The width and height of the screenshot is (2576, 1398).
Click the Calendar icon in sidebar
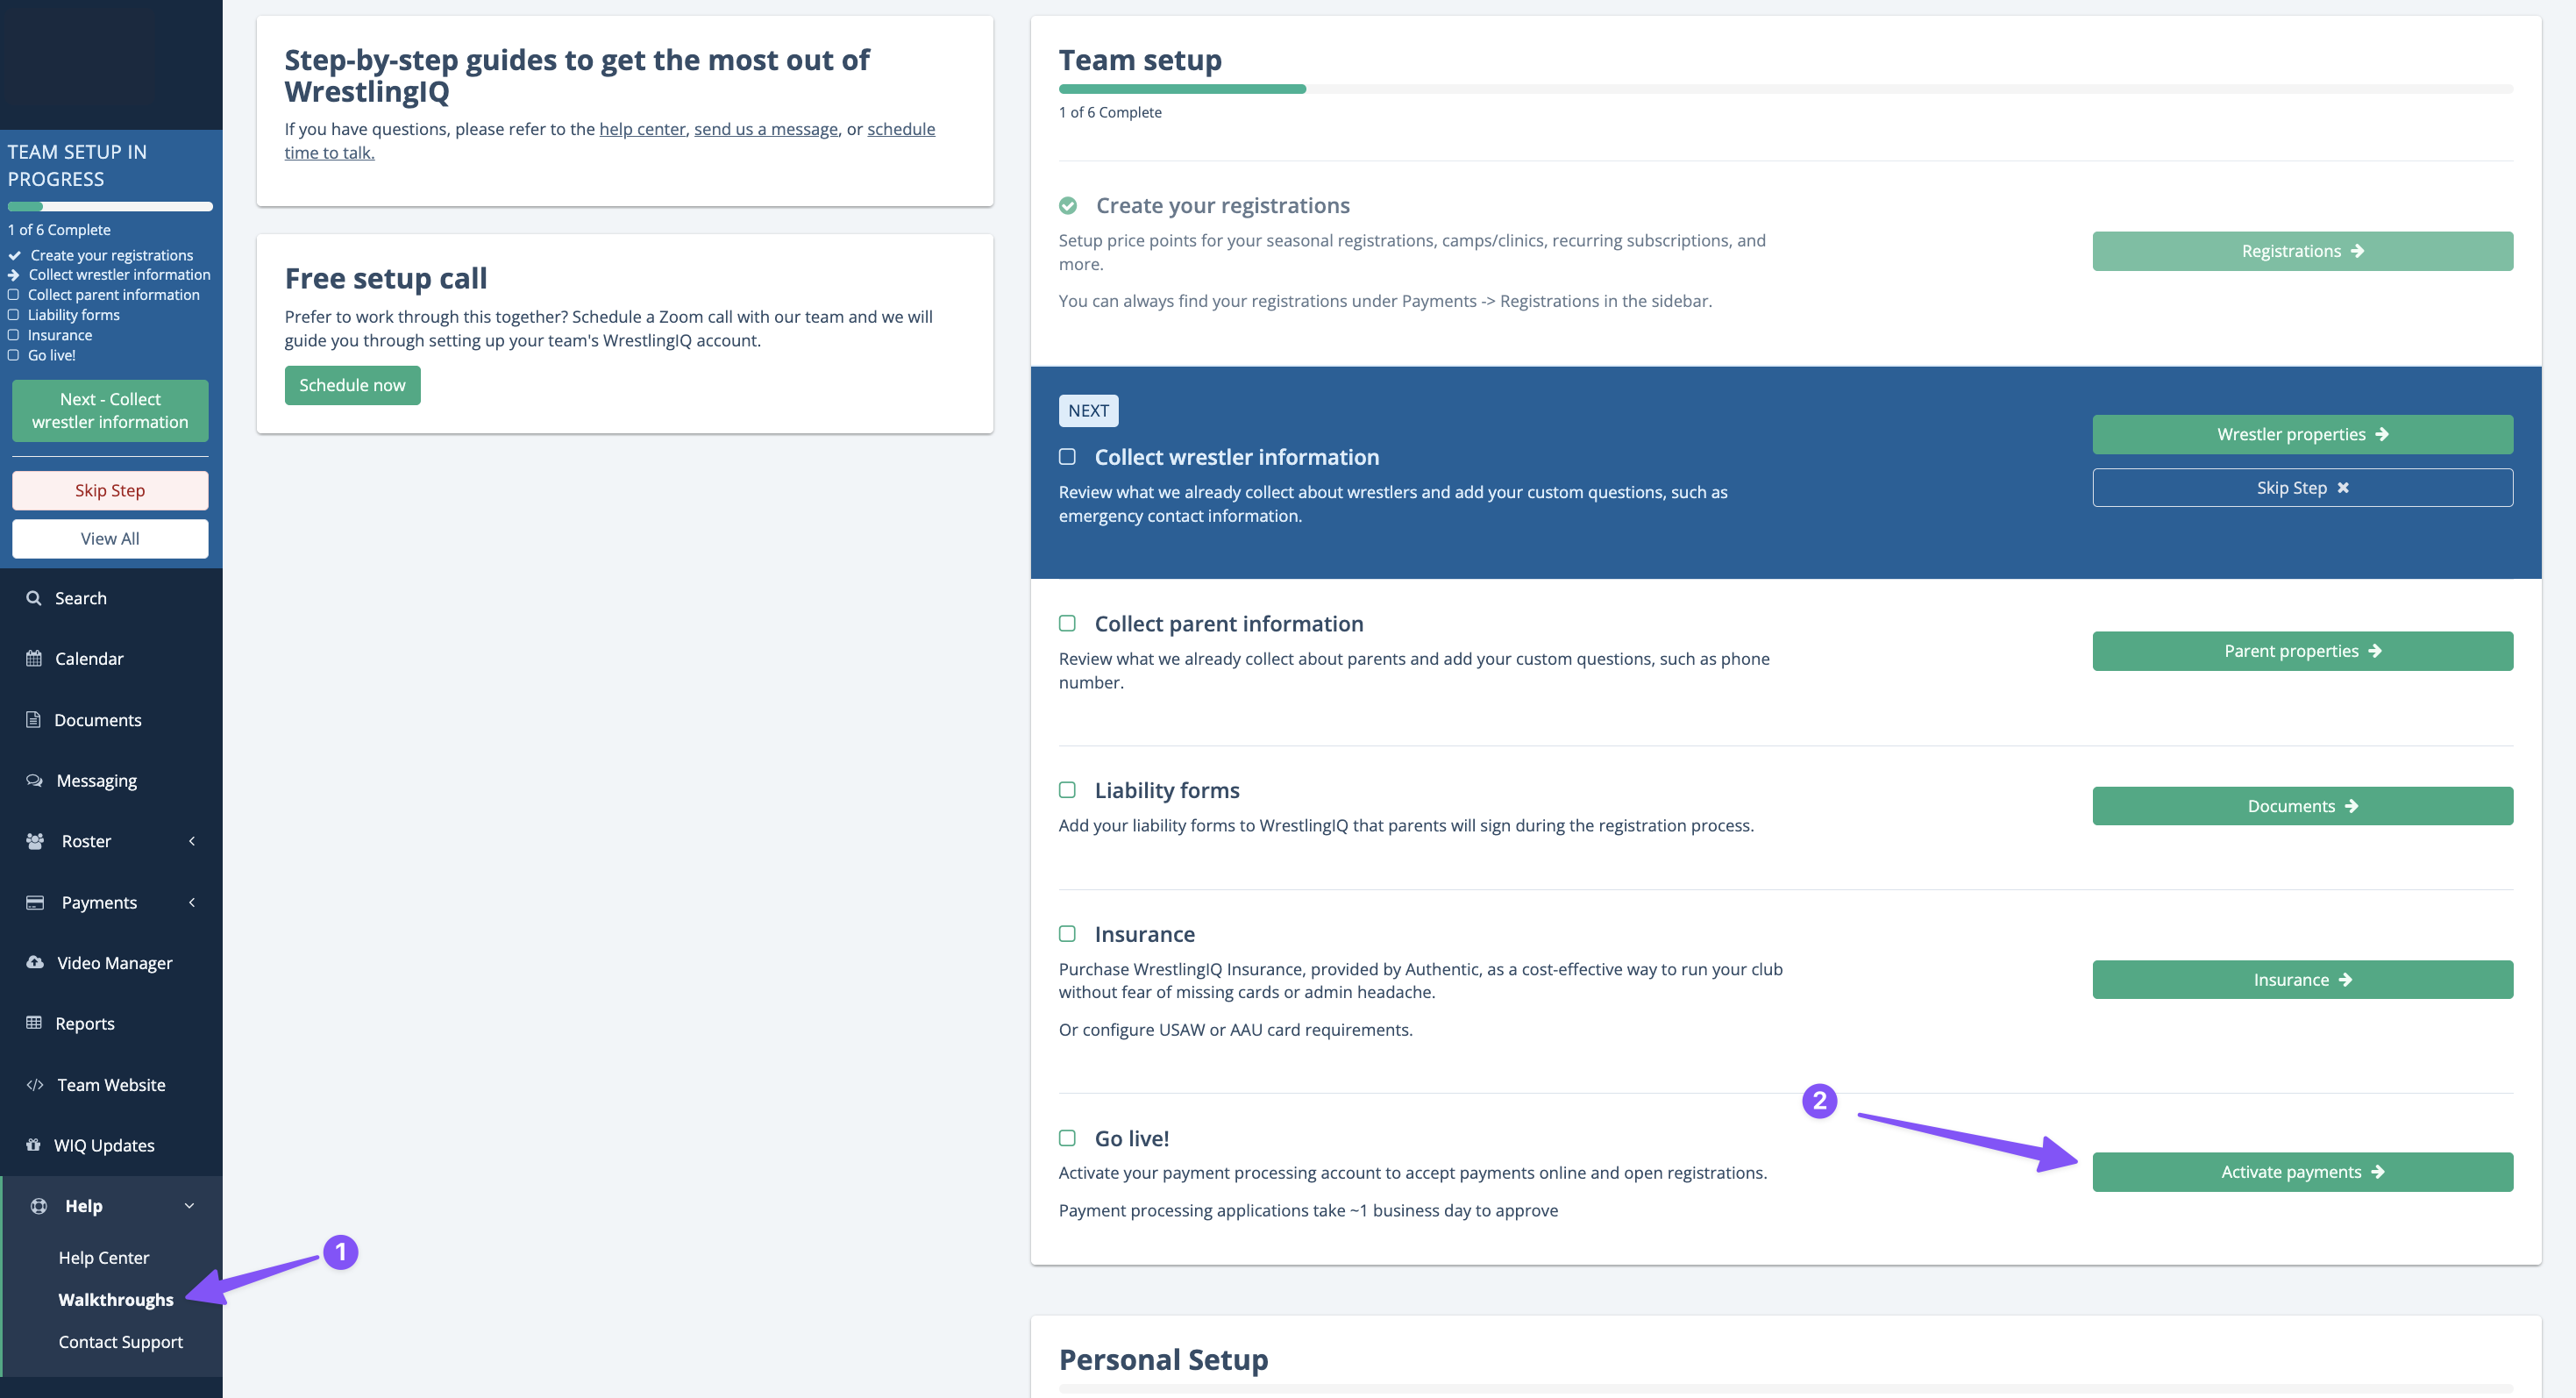tap(34, 658)
